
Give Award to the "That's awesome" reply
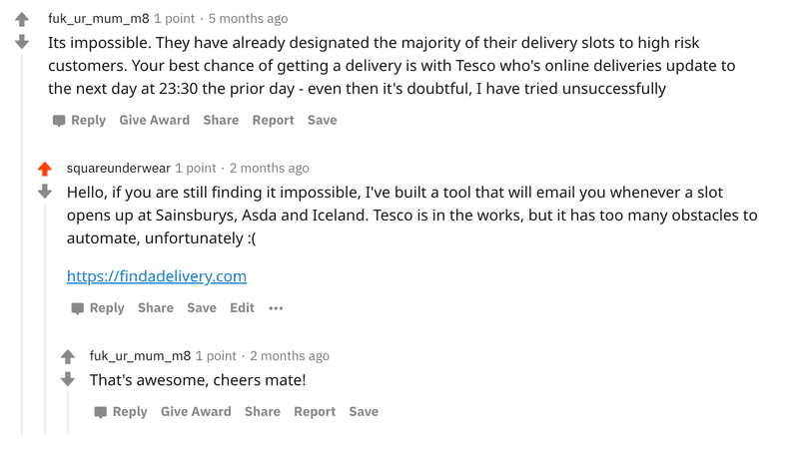pyautogui.click(x=196, y=411)
